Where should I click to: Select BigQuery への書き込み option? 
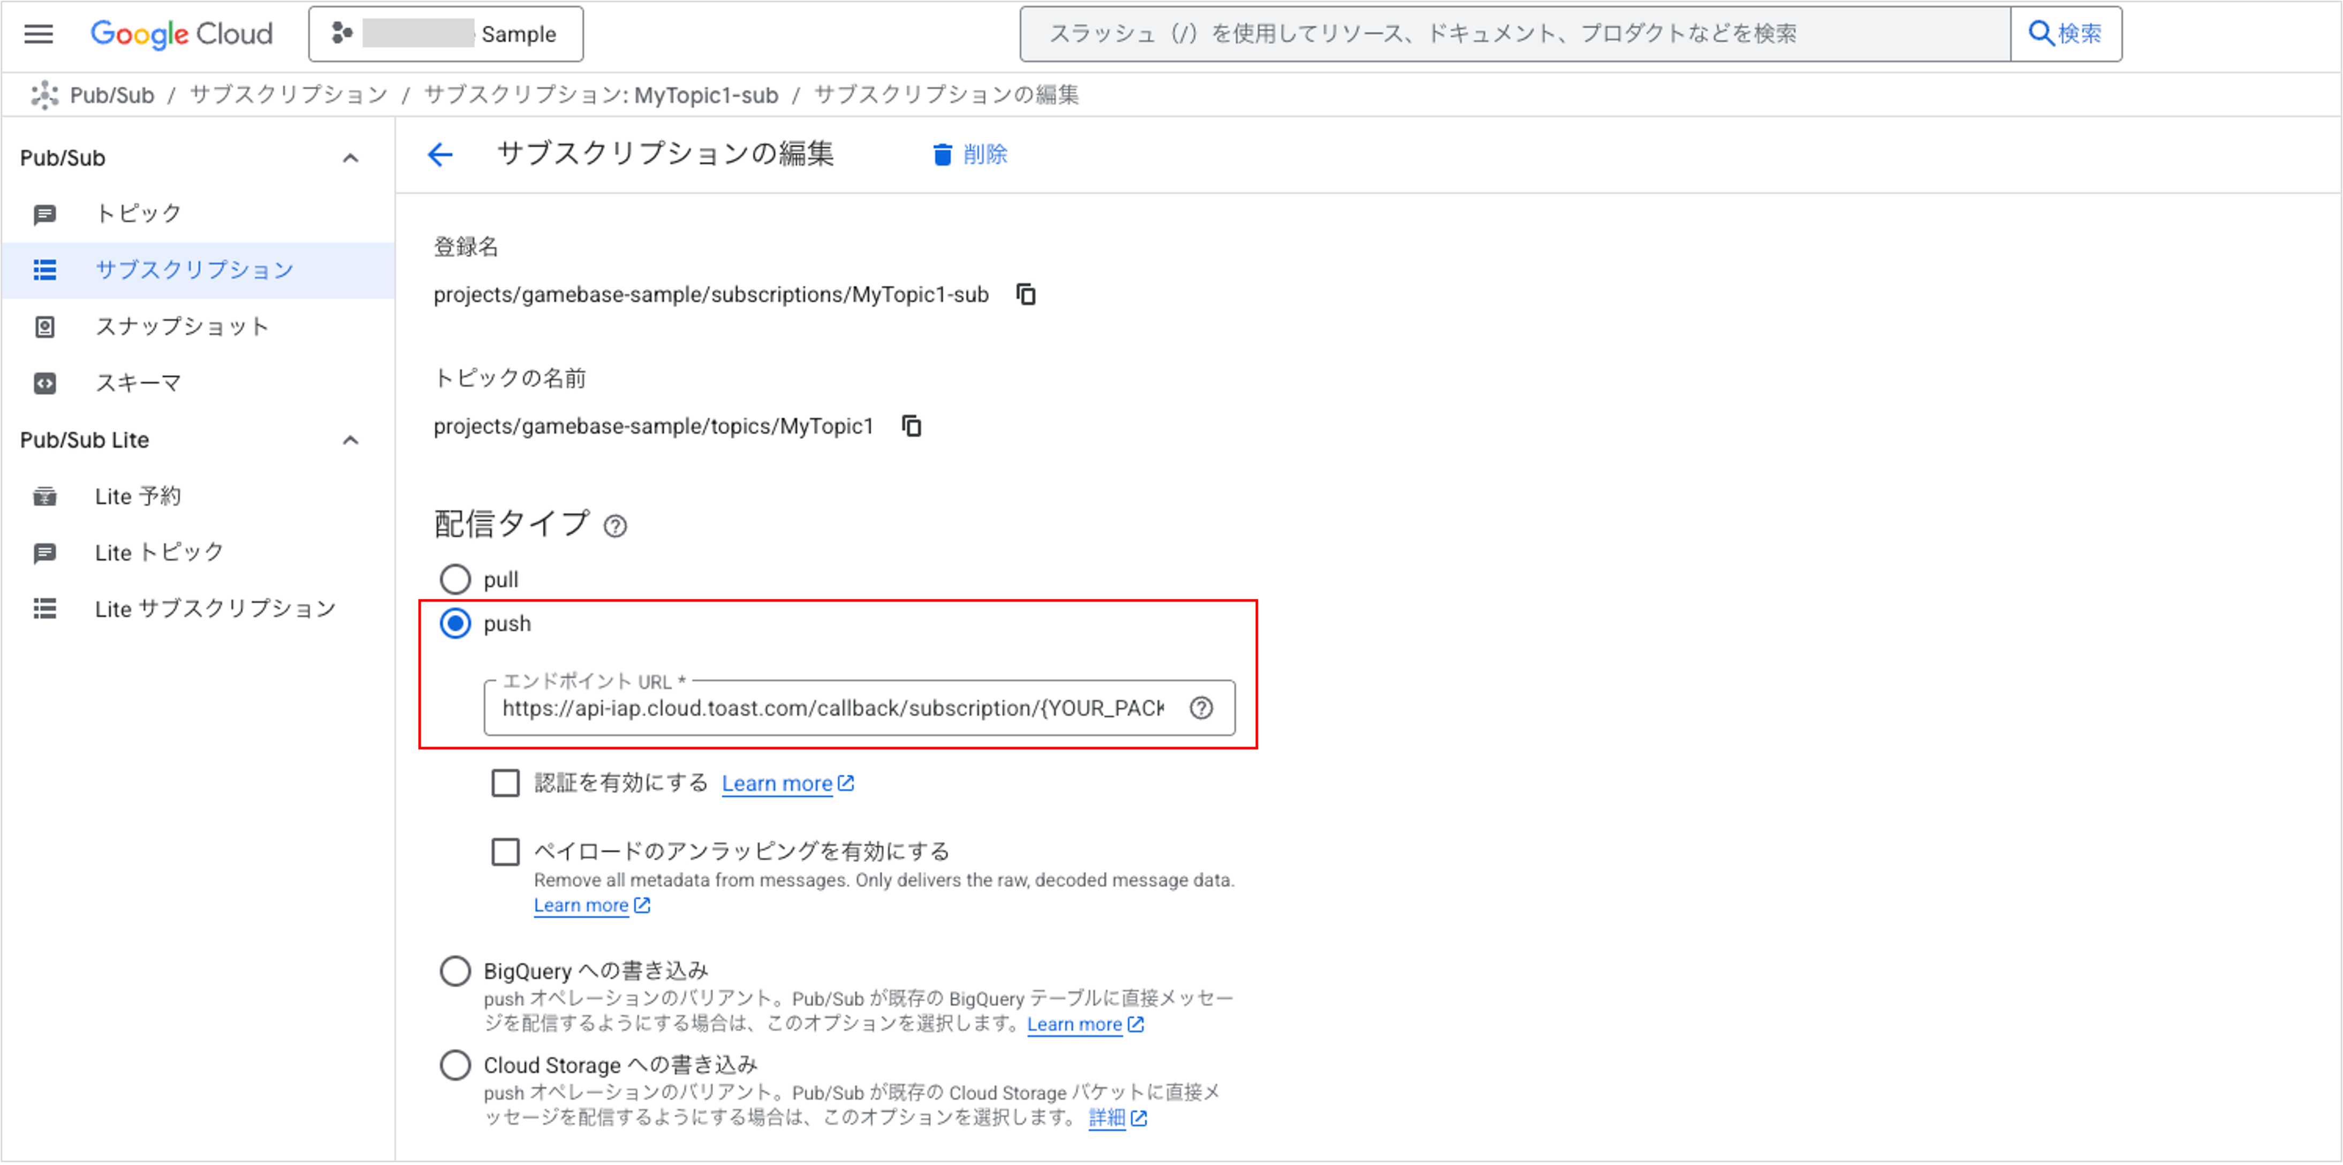click(x=456, y=971)
